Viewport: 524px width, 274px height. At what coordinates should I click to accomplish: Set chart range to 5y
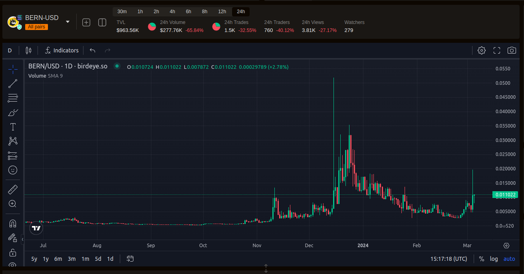tap(34, 259)
